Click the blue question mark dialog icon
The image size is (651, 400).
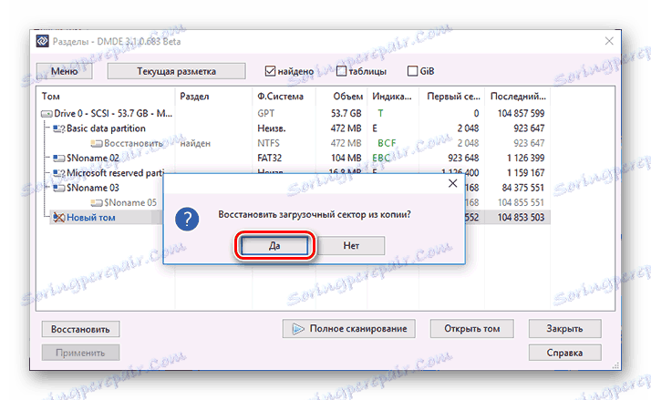187,219
